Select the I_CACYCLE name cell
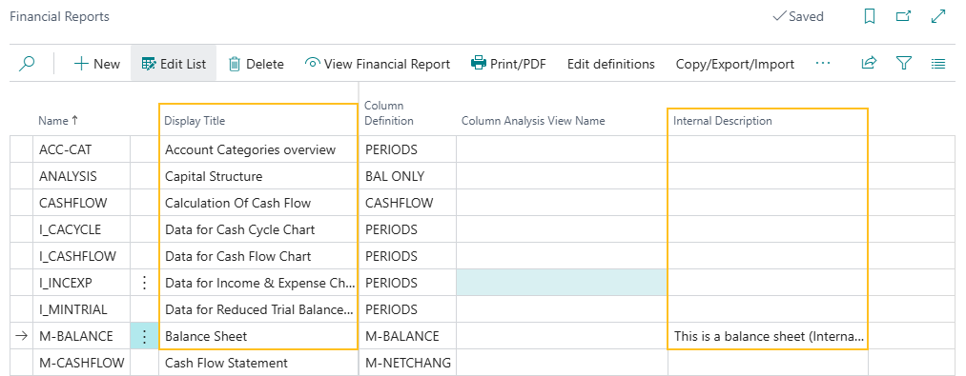Viewport: 966px width, 376px height. click(x=81, y=229)
